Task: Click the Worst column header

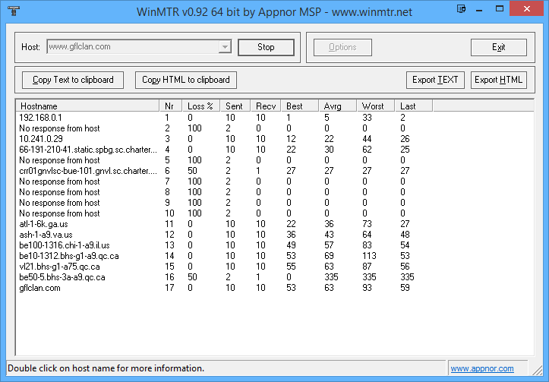Action: [x=375, y=106]
